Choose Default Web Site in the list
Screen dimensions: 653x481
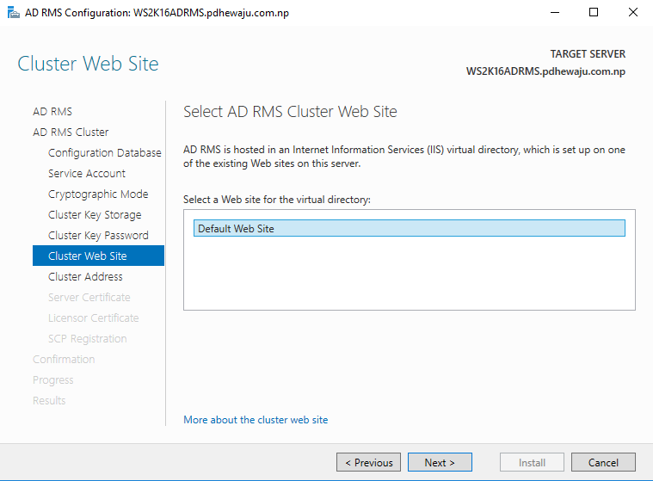(x=409, y=228)
